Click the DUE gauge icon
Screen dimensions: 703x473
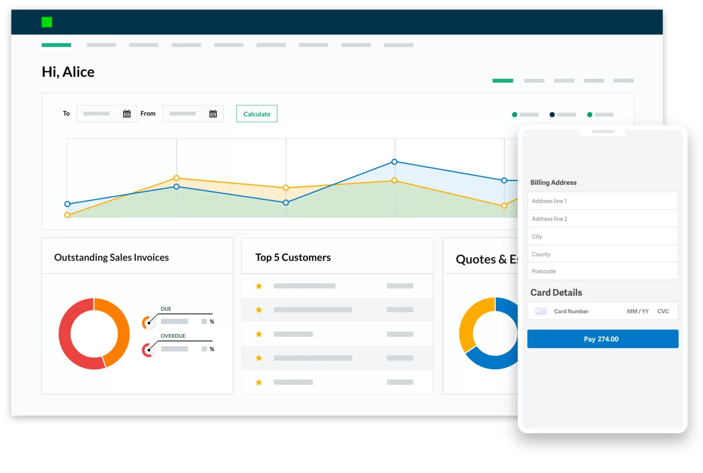coord(148,322)
